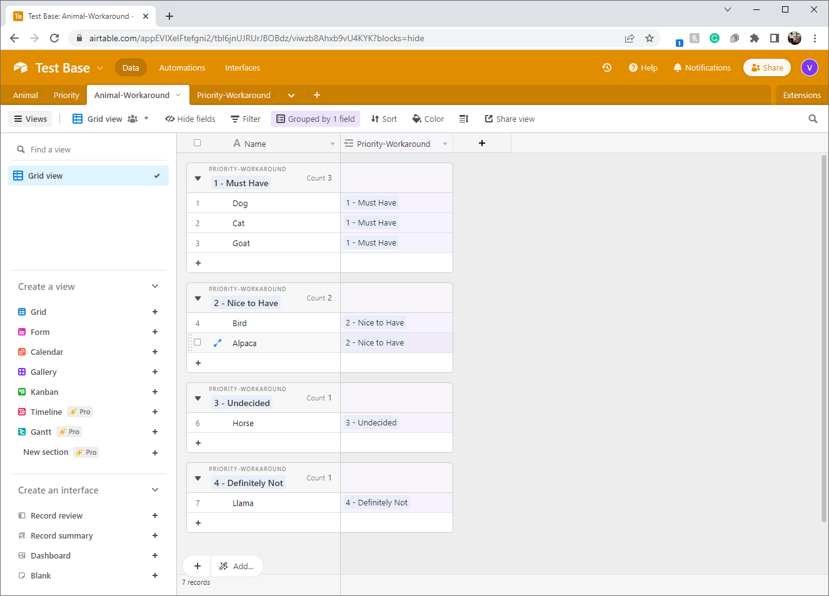The height and width of the screenshot is (596, 829).
Task: Click the Add... button
Action: pos(236,566)
